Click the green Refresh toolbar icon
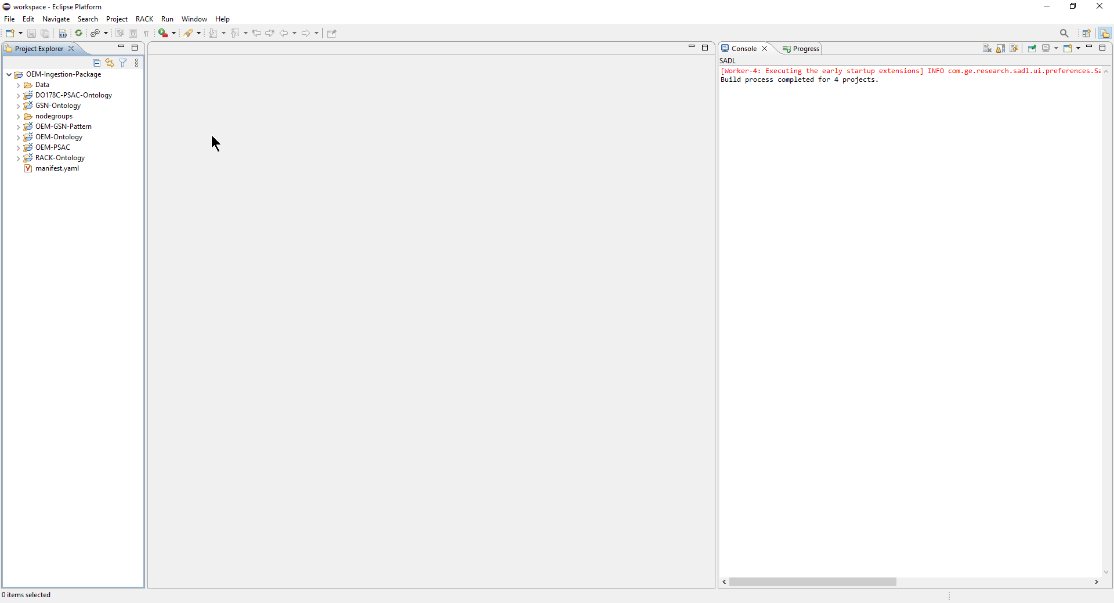This screenshot has width=1114, height=603. click(79, 33)
